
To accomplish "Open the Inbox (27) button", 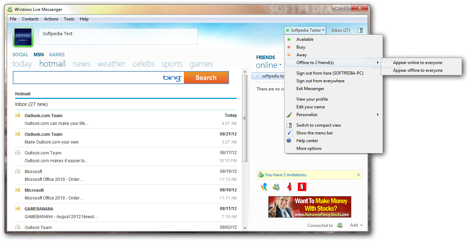I will point(341,30).
